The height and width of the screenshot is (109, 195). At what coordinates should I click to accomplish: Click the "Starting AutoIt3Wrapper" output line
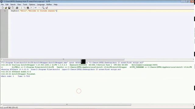pyautogui.click(x=79, y=65)
